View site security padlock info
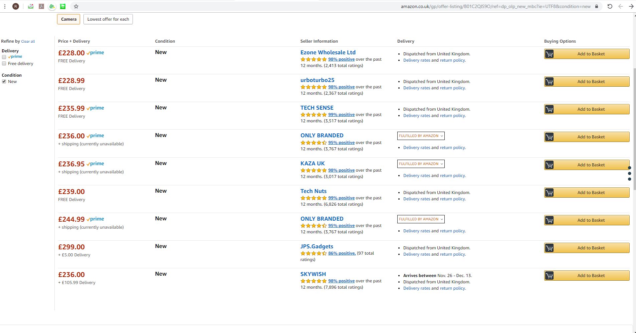The image size is (636, 333). pos(597,6)
